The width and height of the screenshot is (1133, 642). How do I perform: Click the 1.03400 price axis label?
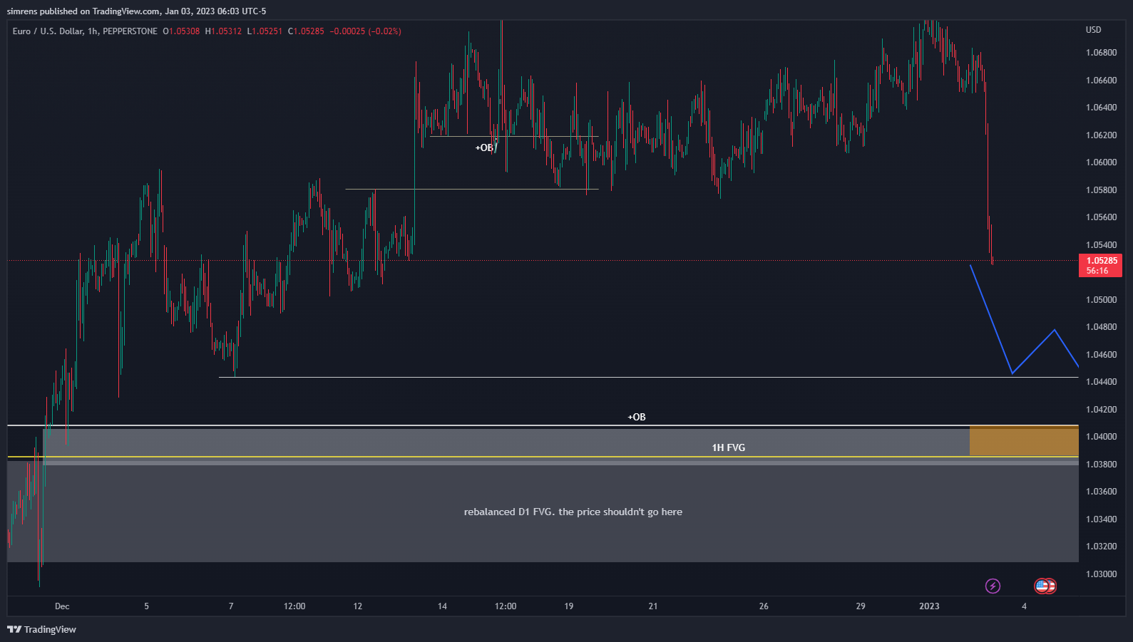tap(1101, 519)
